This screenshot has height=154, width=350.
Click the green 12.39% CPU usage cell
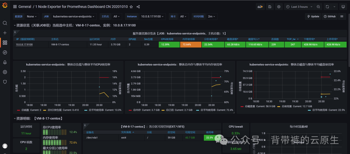click(x=169, y=45)
